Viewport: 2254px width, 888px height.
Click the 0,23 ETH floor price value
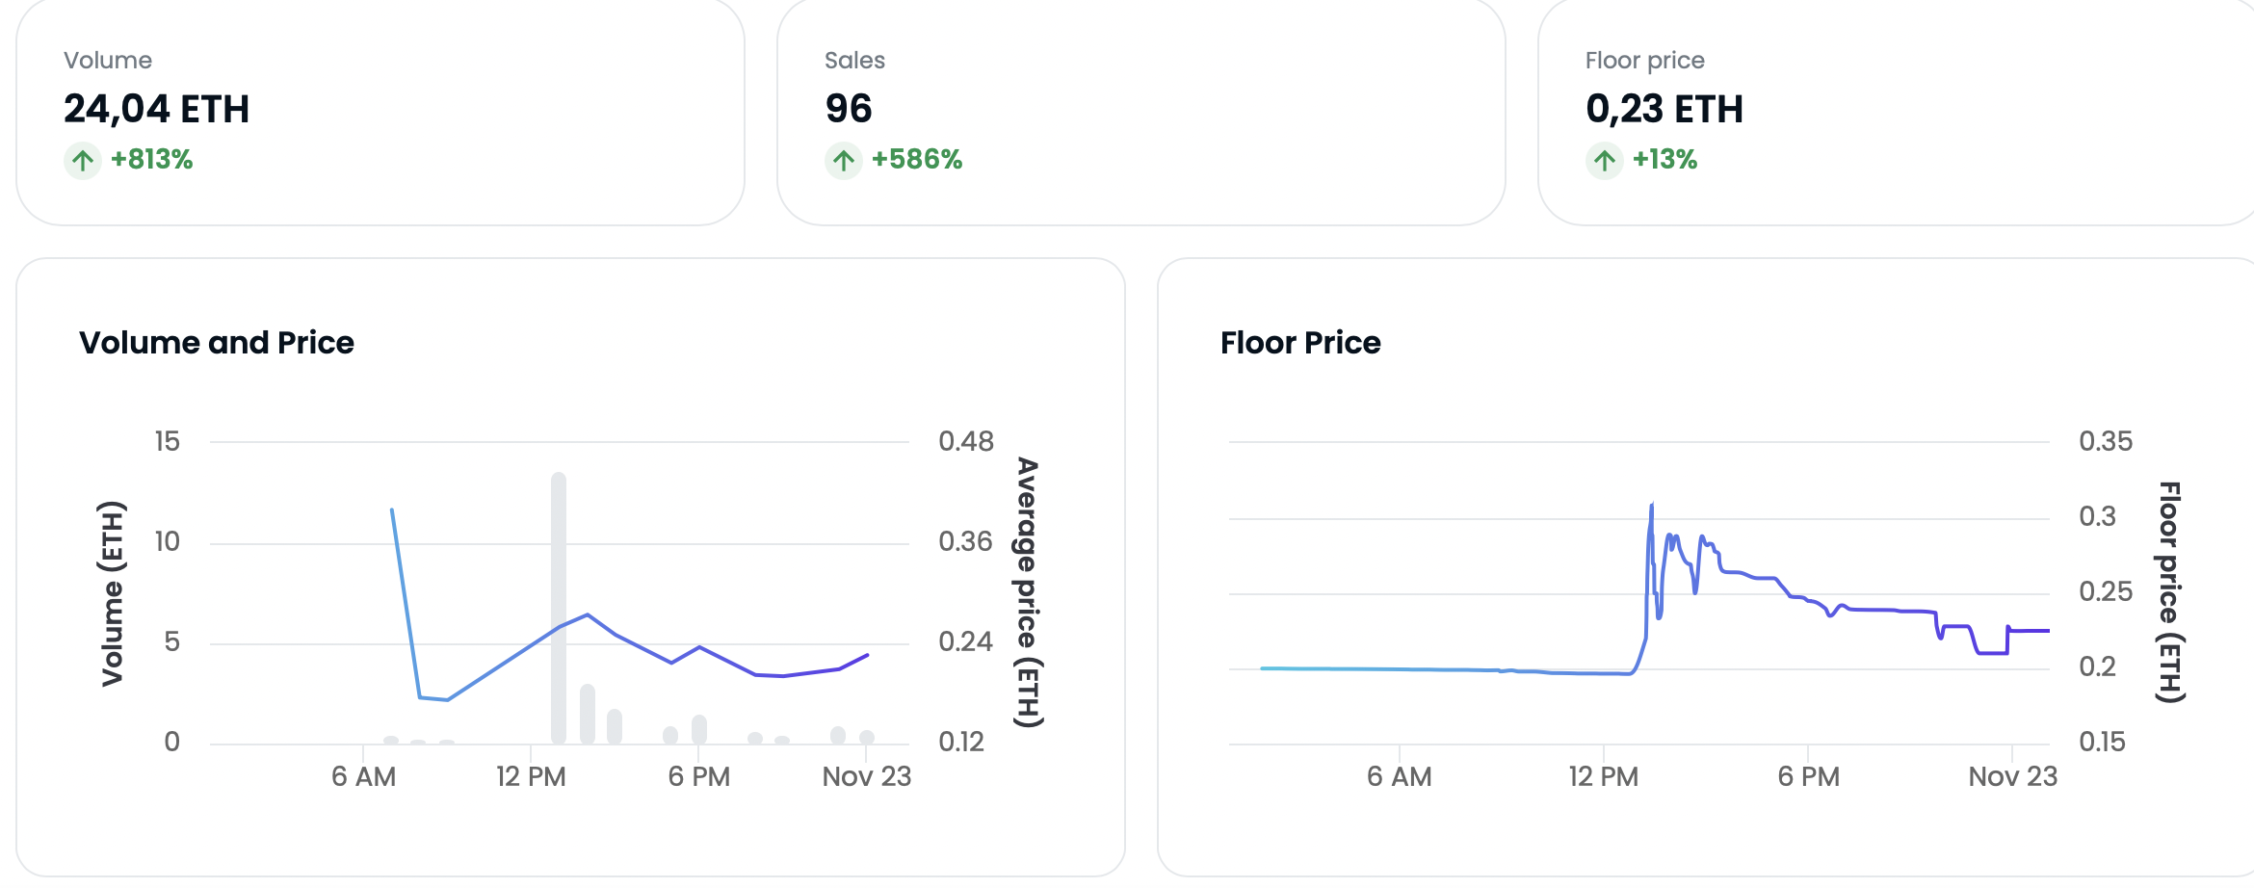tap(1664, 109)
